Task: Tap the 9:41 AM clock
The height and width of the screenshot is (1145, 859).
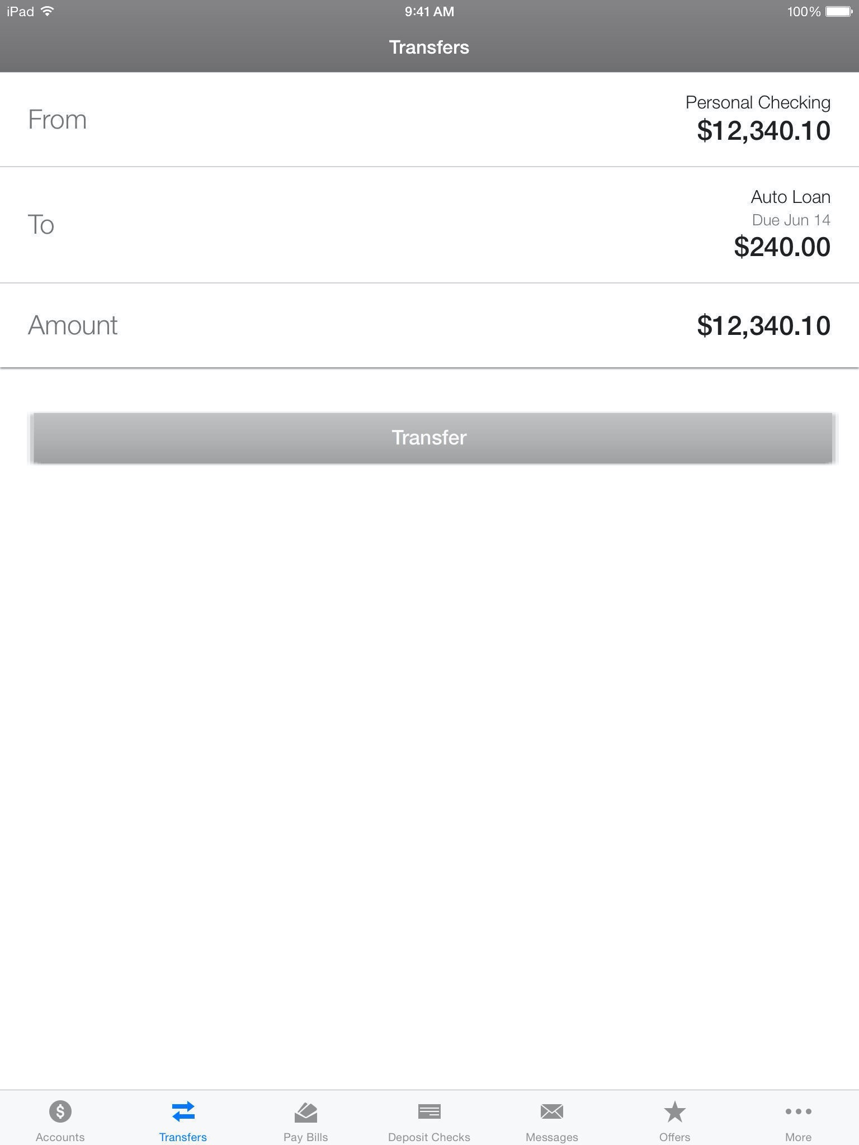Action: (x=429, y=12)
